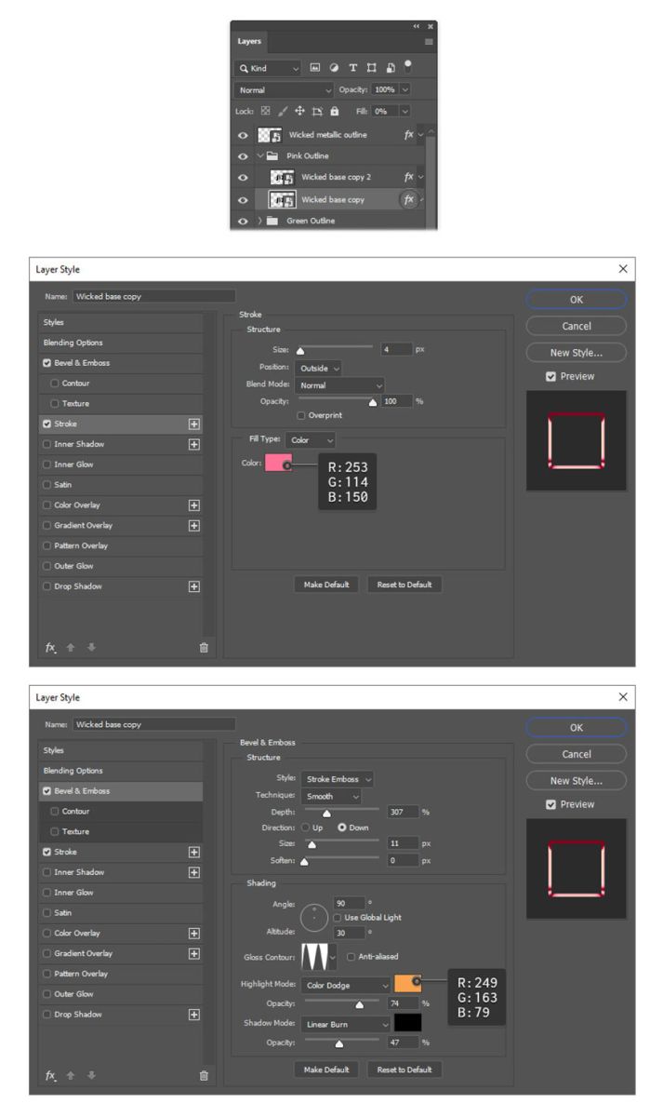Click the lock all padlock icon
Viewport: 663px width, 1117px height.
(x=335, y=111)
